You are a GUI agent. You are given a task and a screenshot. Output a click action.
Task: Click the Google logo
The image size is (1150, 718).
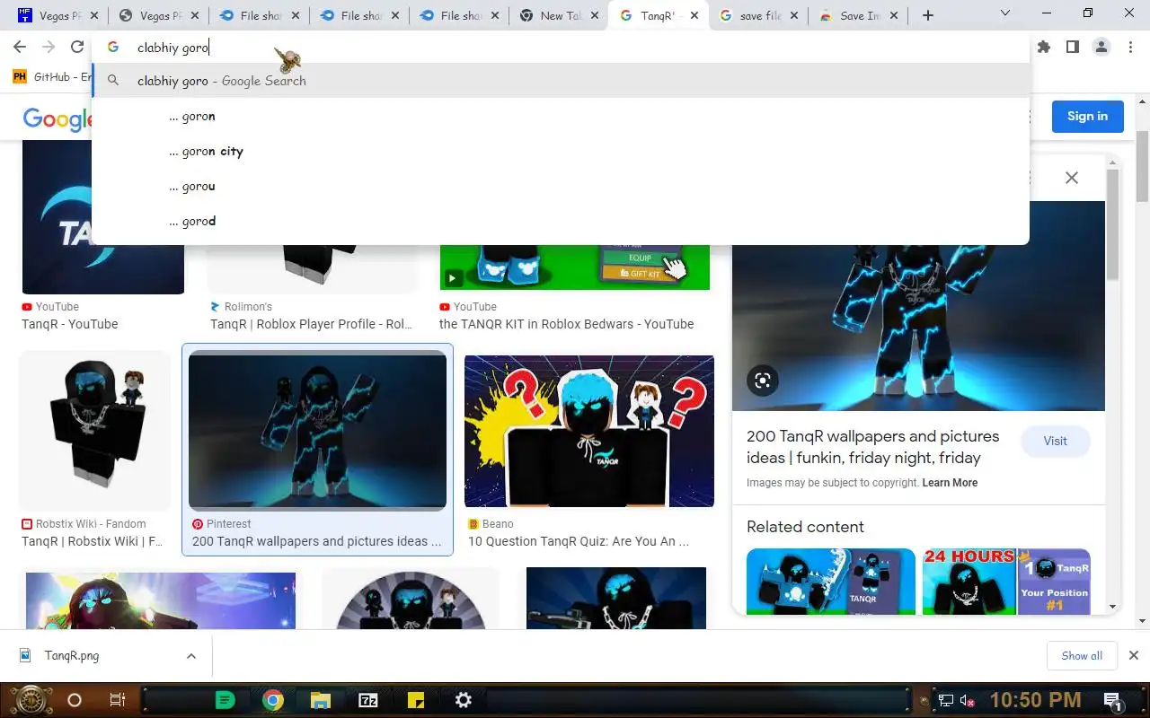pyautogui.click(x=57, y=118)
